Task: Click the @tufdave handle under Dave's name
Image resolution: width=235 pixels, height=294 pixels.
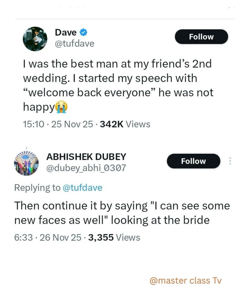Action: pyautogui.click(x=75, y=44)
